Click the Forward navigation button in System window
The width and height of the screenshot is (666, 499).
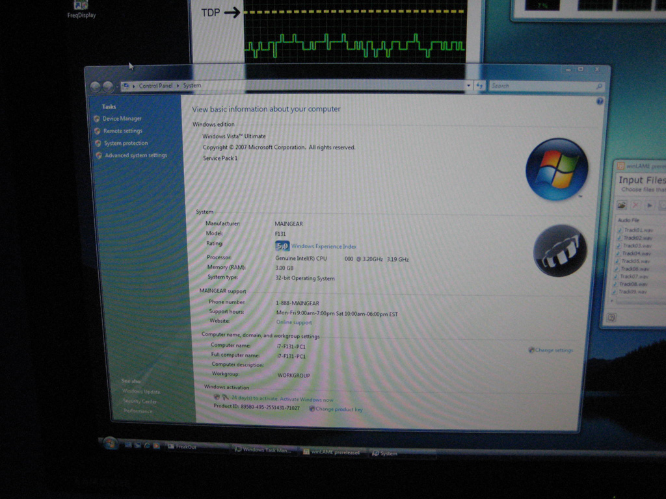pyautogui.click(x=109, y=87)
